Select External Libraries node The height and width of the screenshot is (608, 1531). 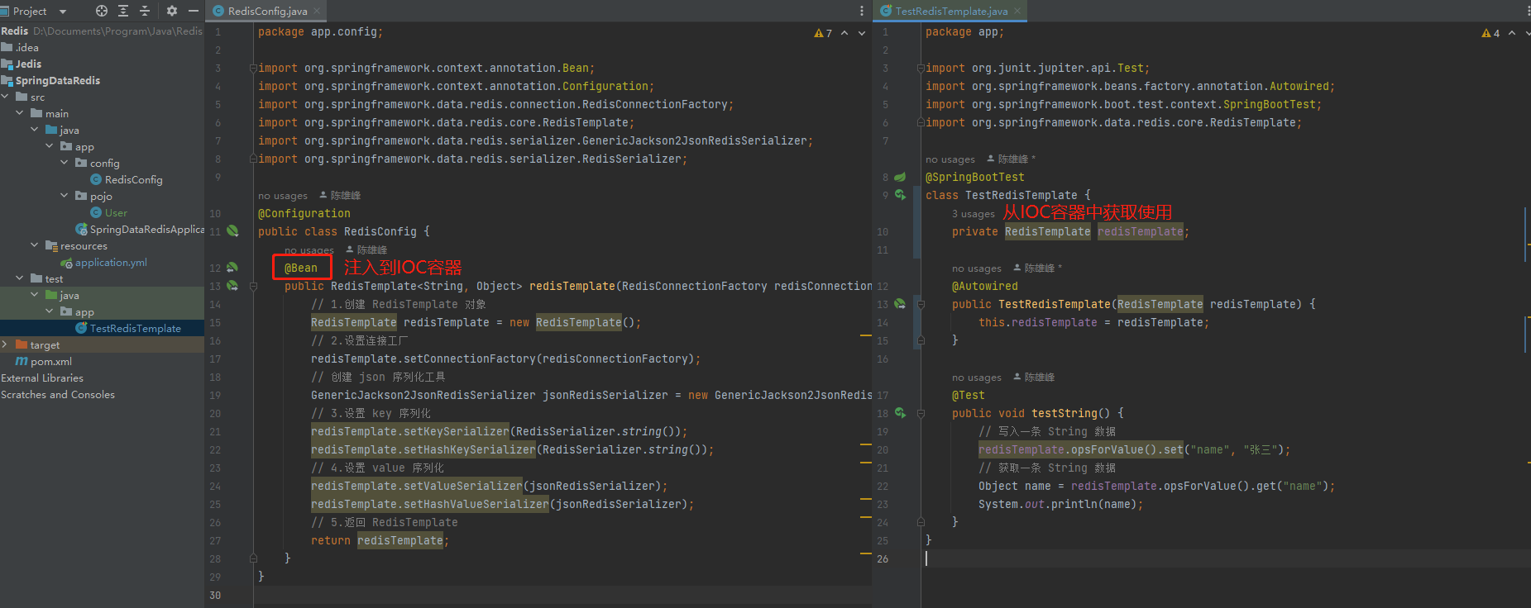[x=42, y=378]
